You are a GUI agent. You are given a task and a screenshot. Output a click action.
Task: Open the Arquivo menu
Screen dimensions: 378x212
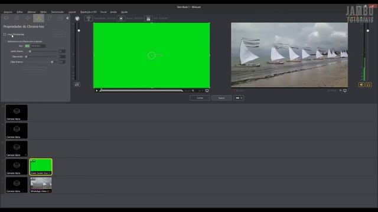8,12
